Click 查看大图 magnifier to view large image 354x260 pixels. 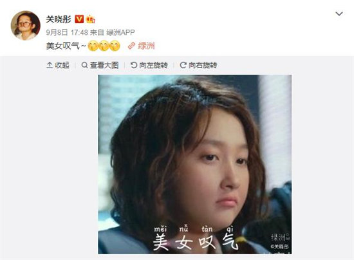(100, 65)
